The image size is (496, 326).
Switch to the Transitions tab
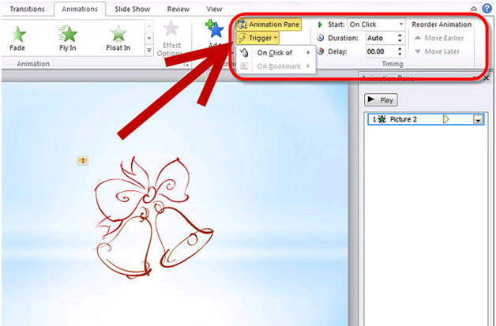point(27,9)
